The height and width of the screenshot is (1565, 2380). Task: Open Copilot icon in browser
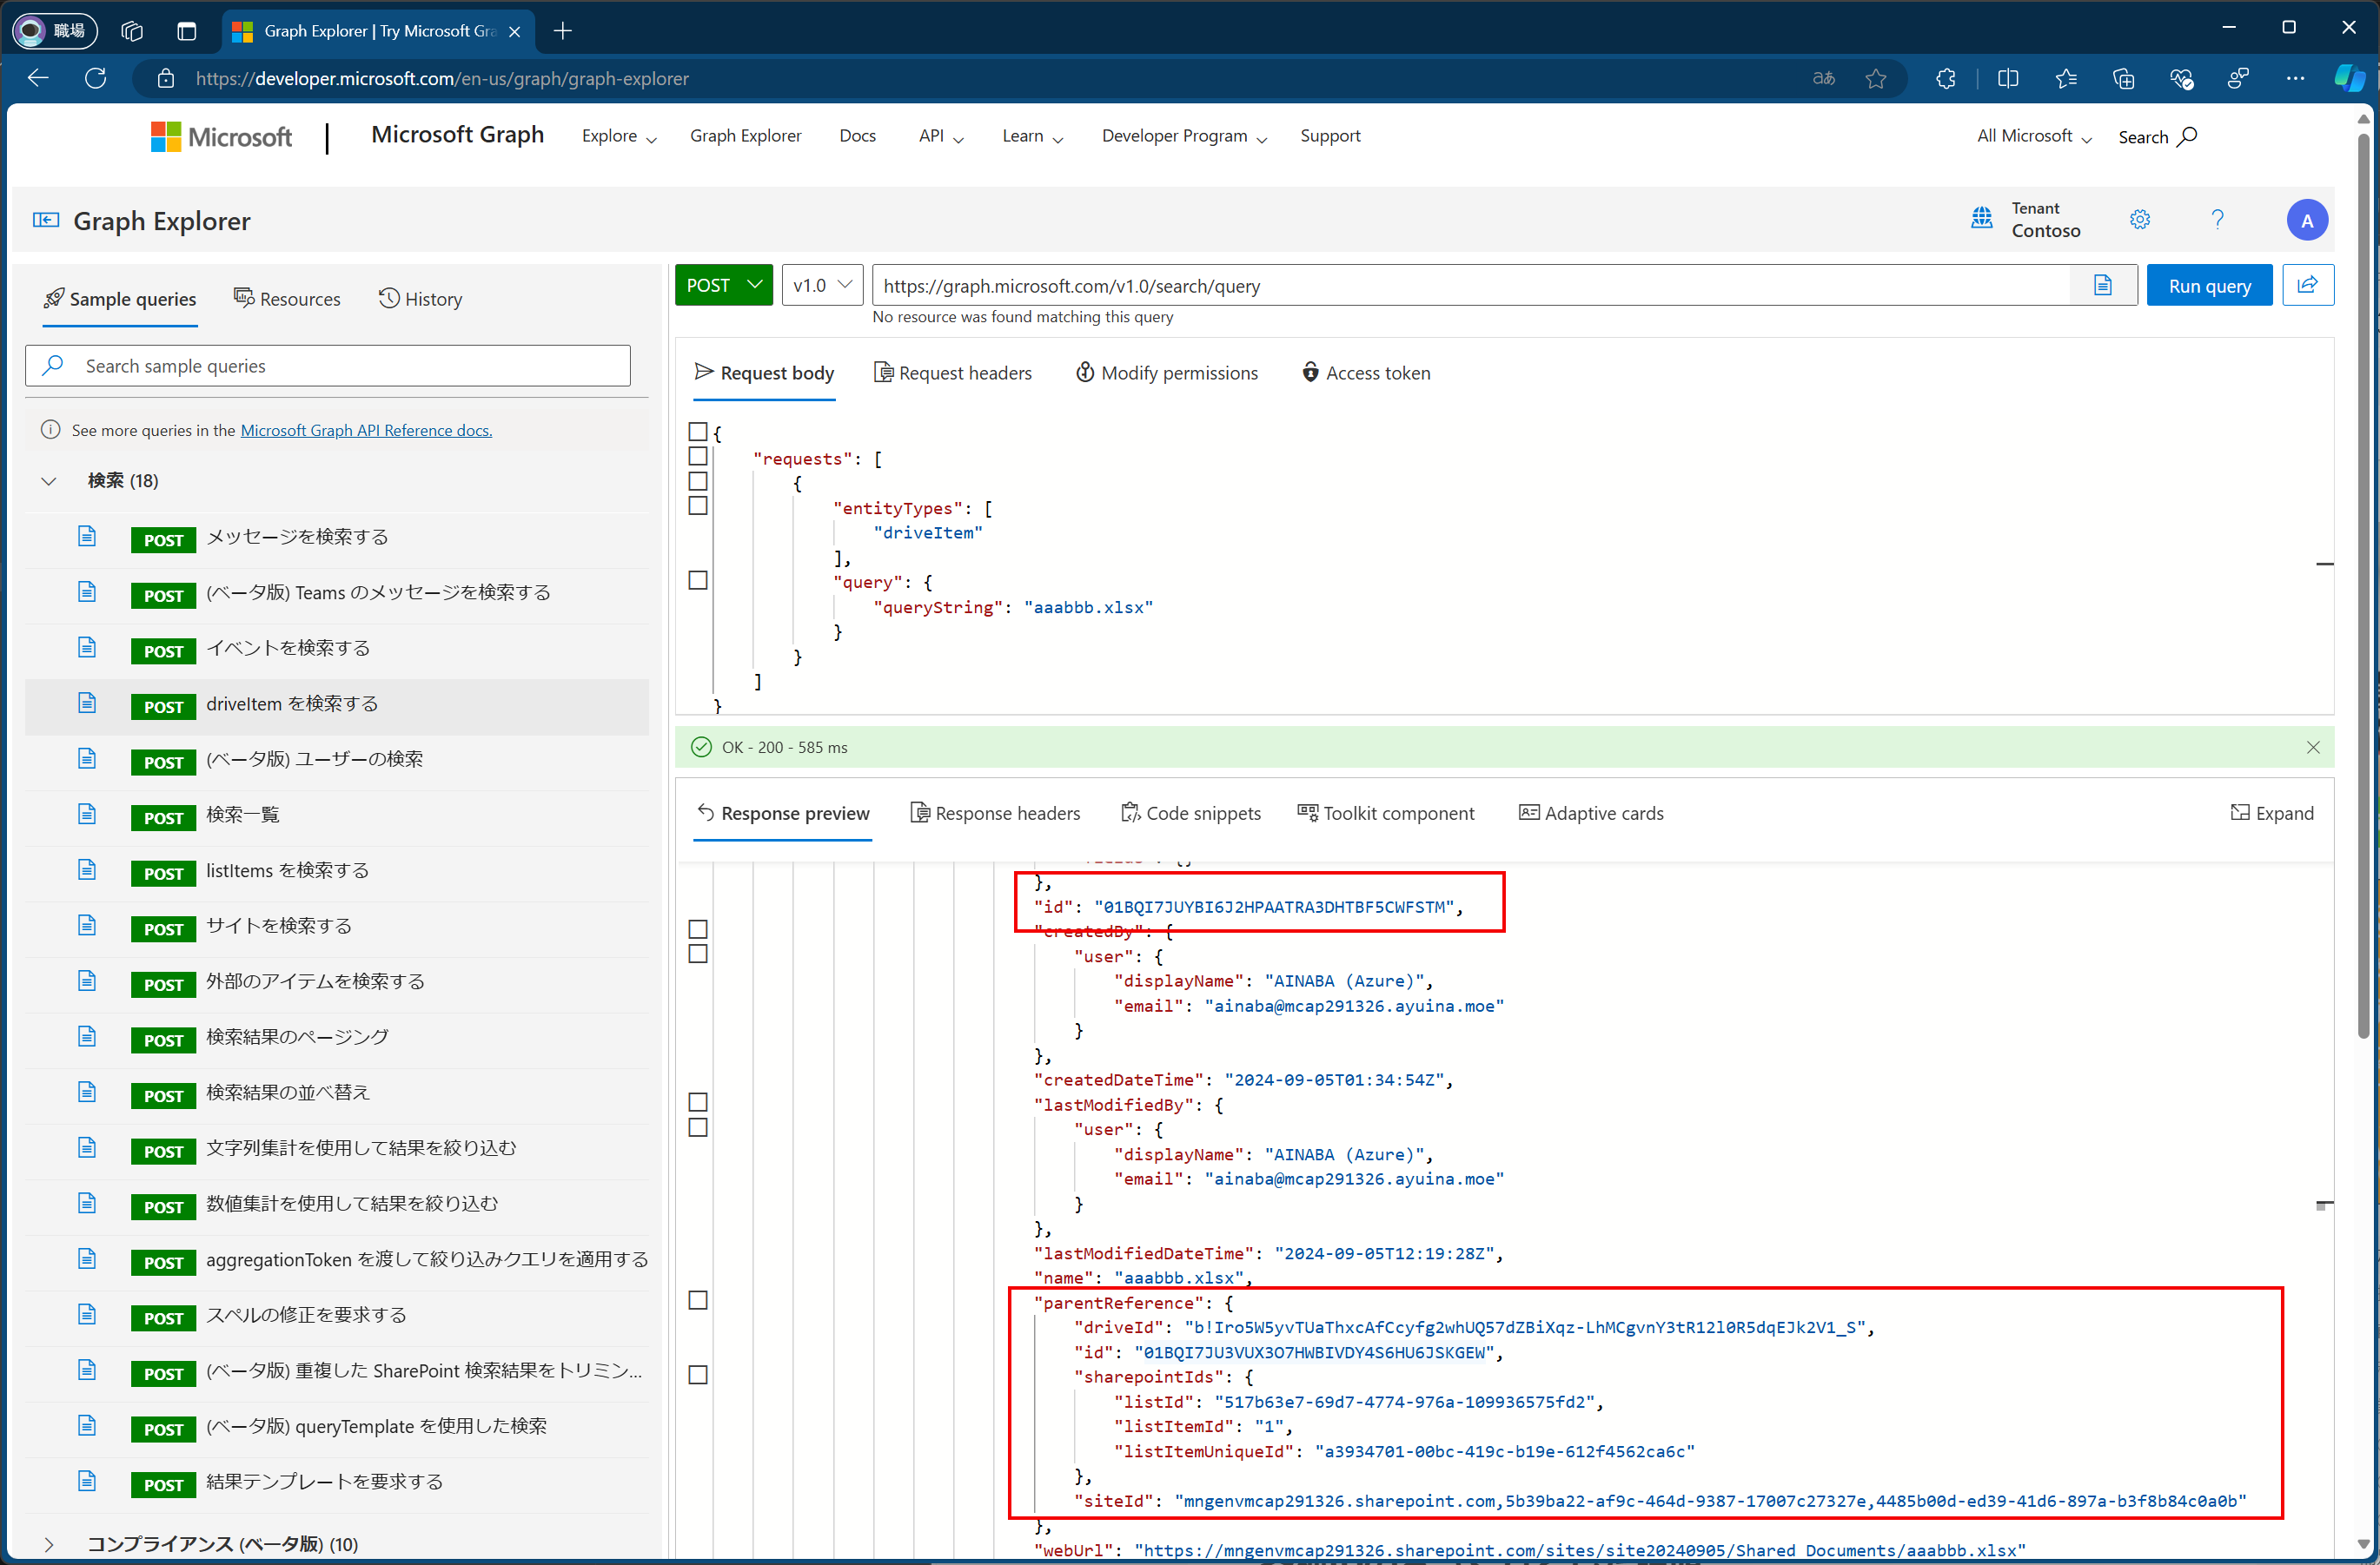click(x=2349, y=78)
